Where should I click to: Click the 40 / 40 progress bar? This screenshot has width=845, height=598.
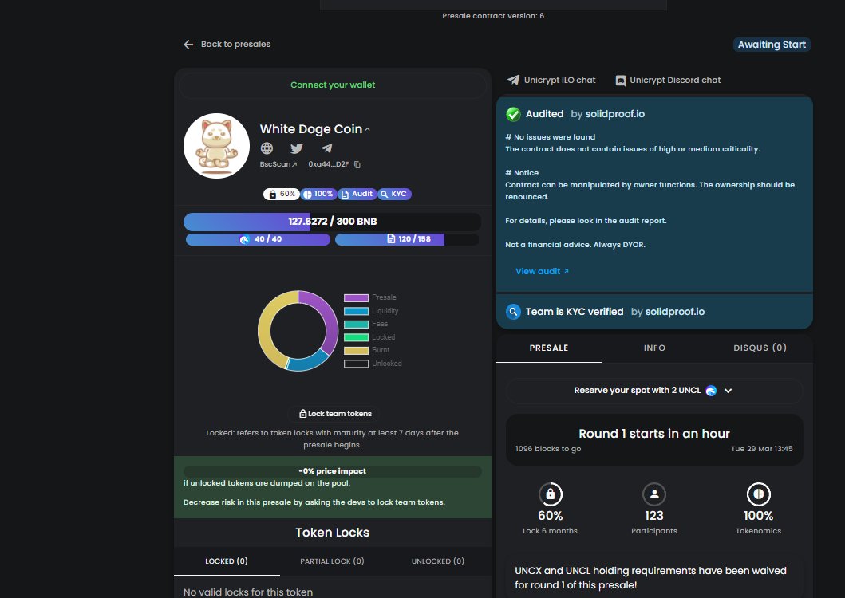[x=258, y=239]
